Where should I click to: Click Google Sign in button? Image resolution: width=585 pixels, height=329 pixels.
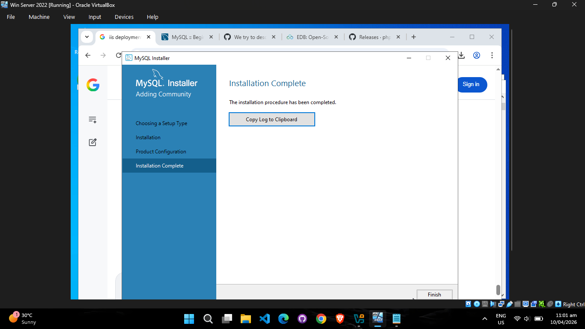click(471, 84)
